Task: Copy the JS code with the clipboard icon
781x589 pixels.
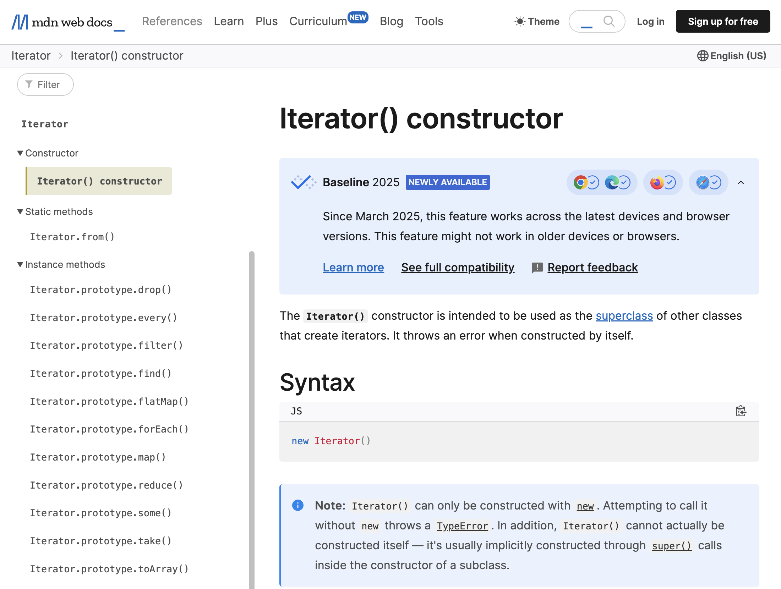Action: coord(741,411)
